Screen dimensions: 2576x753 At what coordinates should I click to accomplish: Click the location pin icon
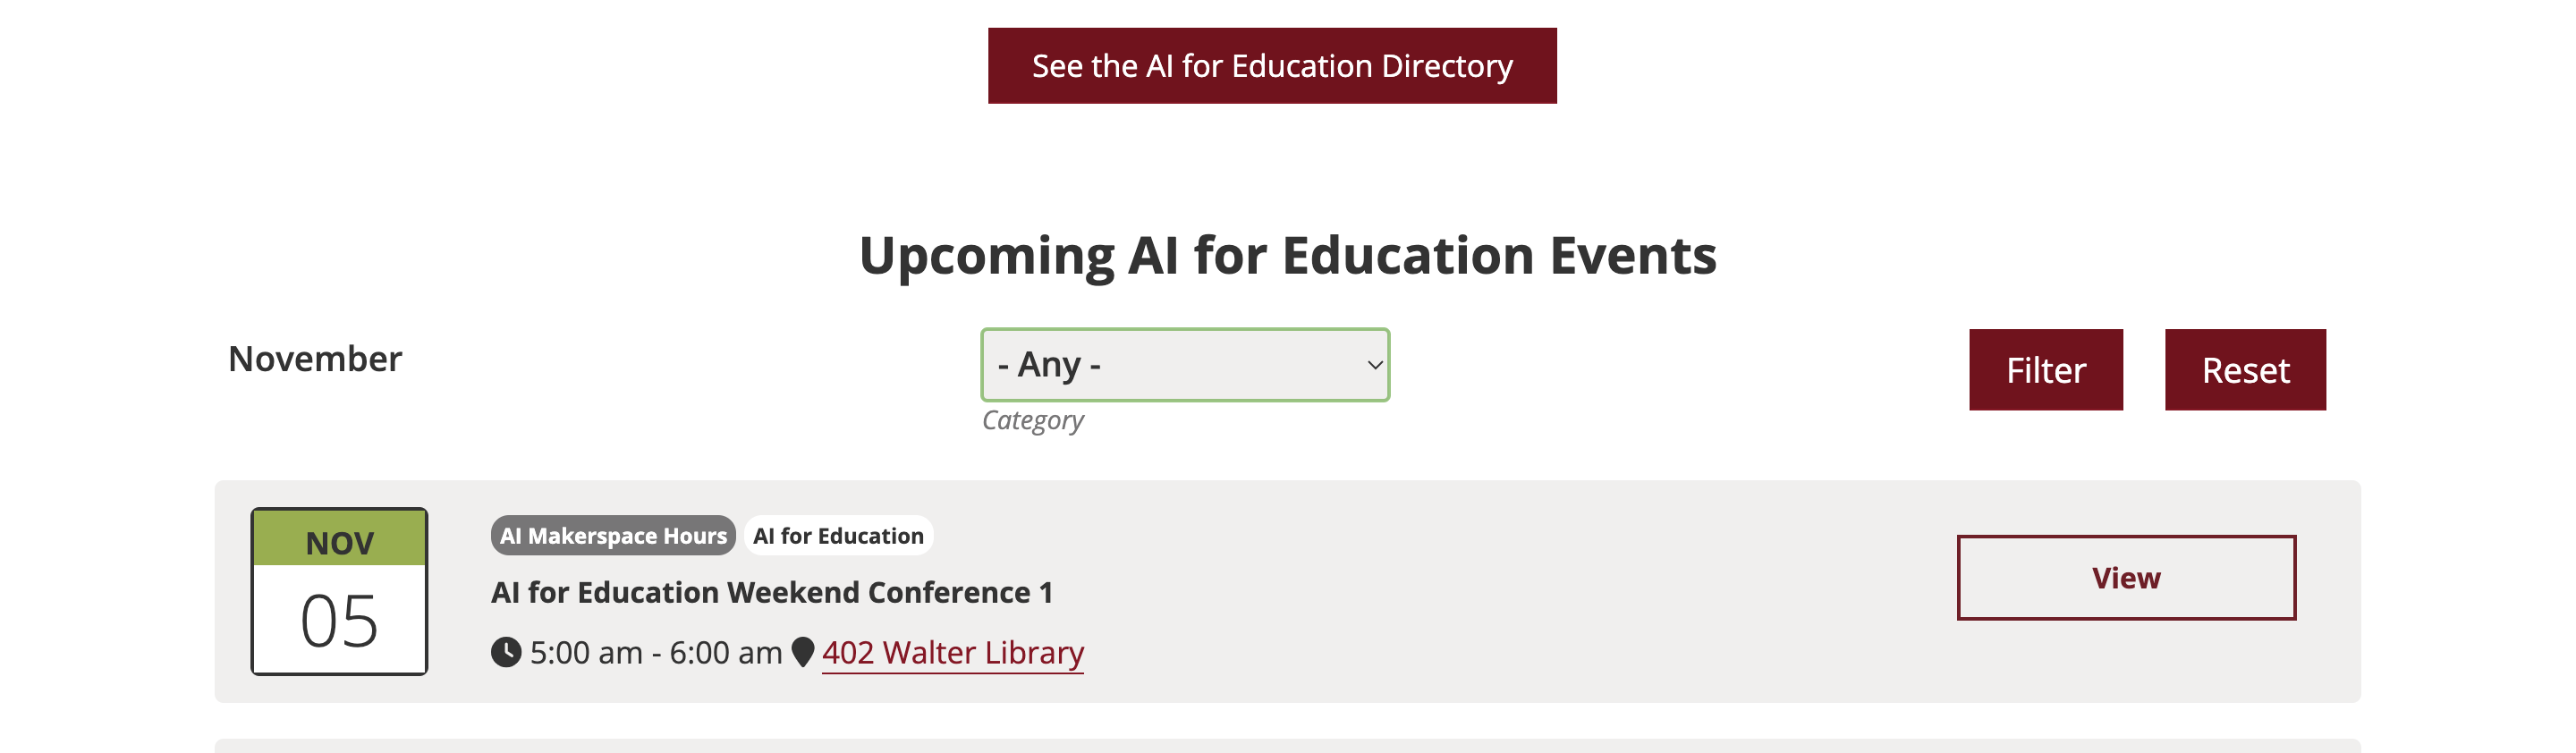click(x=802, y=652)
